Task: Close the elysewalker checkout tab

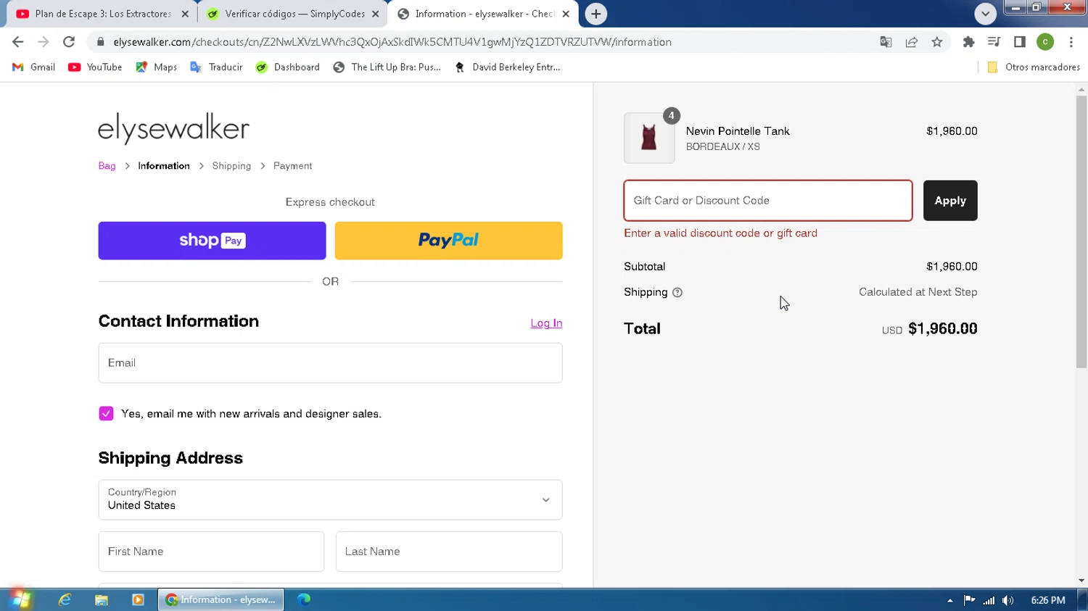Action: pos(566,14)
